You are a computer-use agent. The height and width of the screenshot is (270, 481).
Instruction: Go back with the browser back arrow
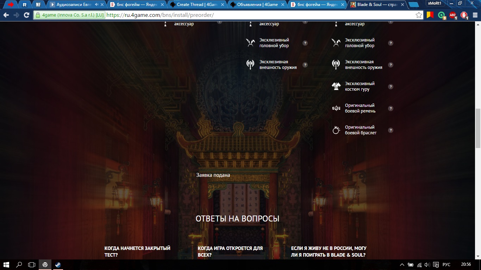(6, 15)
